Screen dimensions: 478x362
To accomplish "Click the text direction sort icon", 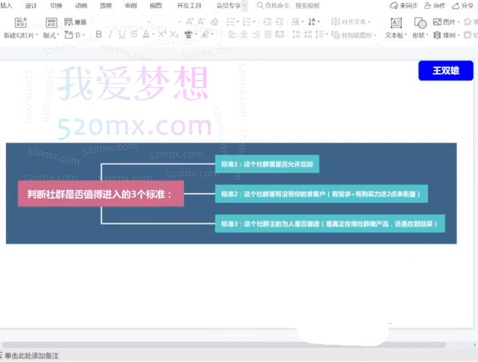I will (312, 22).
